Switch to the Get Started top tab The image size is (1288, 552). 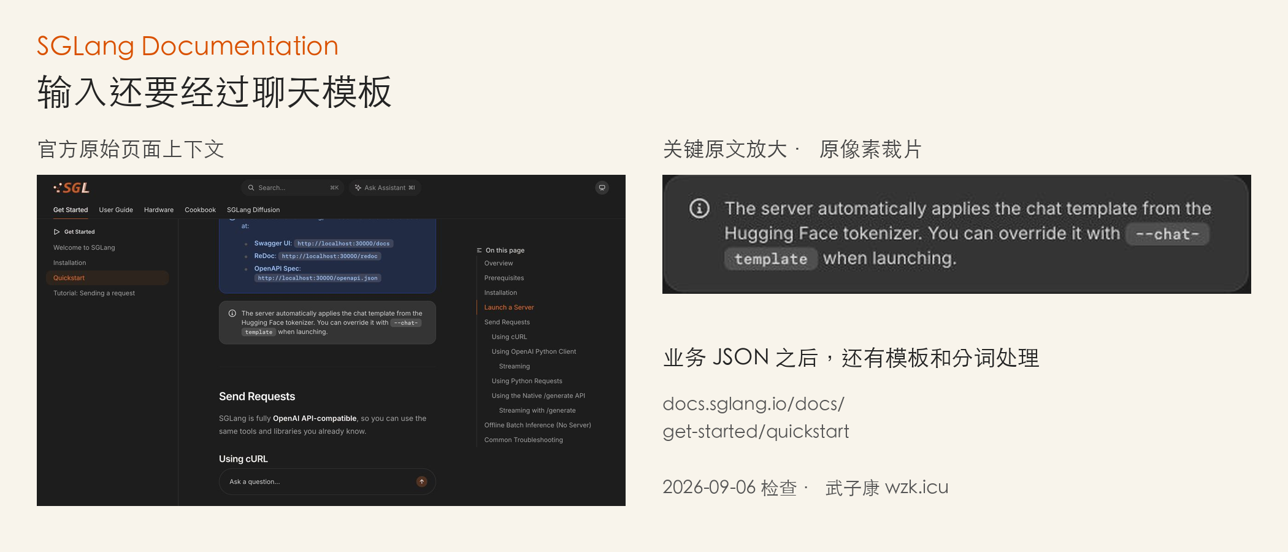pyautogui.click(x=71, y=210)
